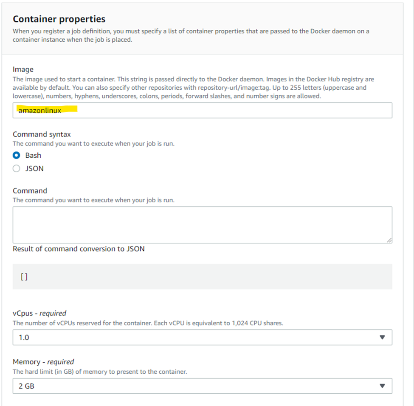
Task: Click the Command syntax label
Action: click(x=42, y=134)
